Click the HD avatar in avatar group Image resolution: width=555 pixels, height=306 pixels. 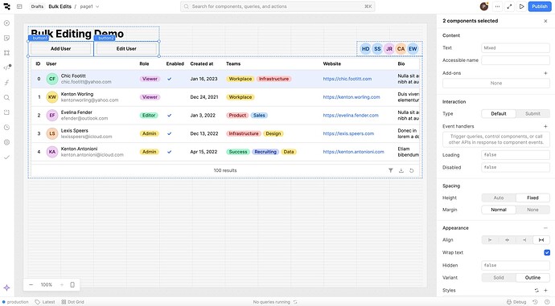click(x=366, y=49)
